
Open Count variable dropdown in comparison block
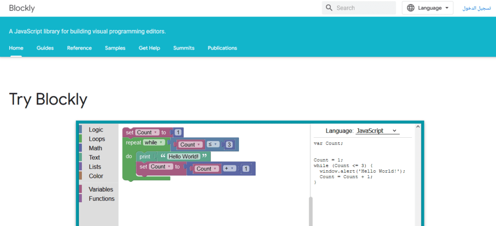pos(191,145)
